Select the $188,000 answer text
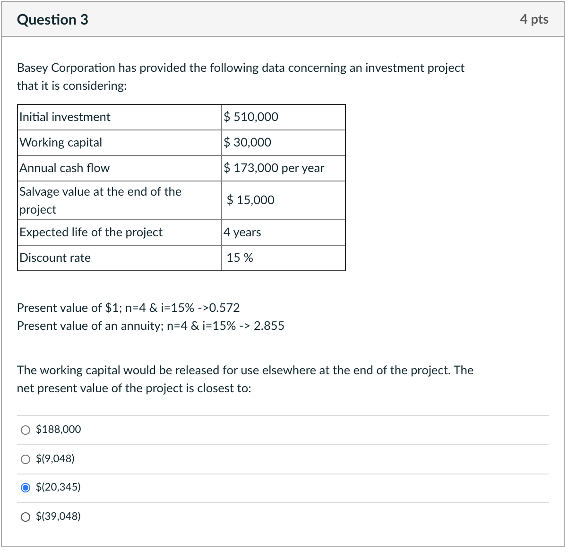Image resolution: width=569 pixels, height=552 pixels. point(58,430)
